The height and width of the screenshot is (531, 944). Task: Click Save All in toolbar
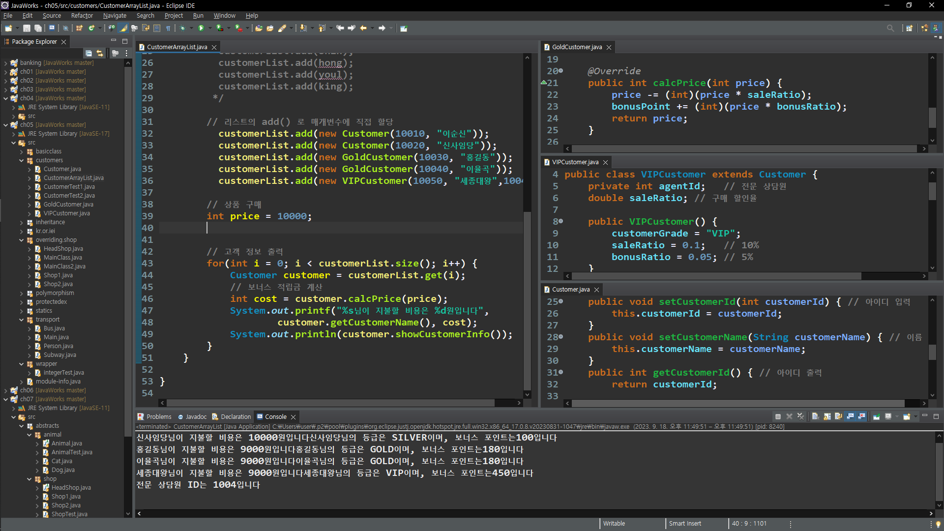tap(38, 28)
